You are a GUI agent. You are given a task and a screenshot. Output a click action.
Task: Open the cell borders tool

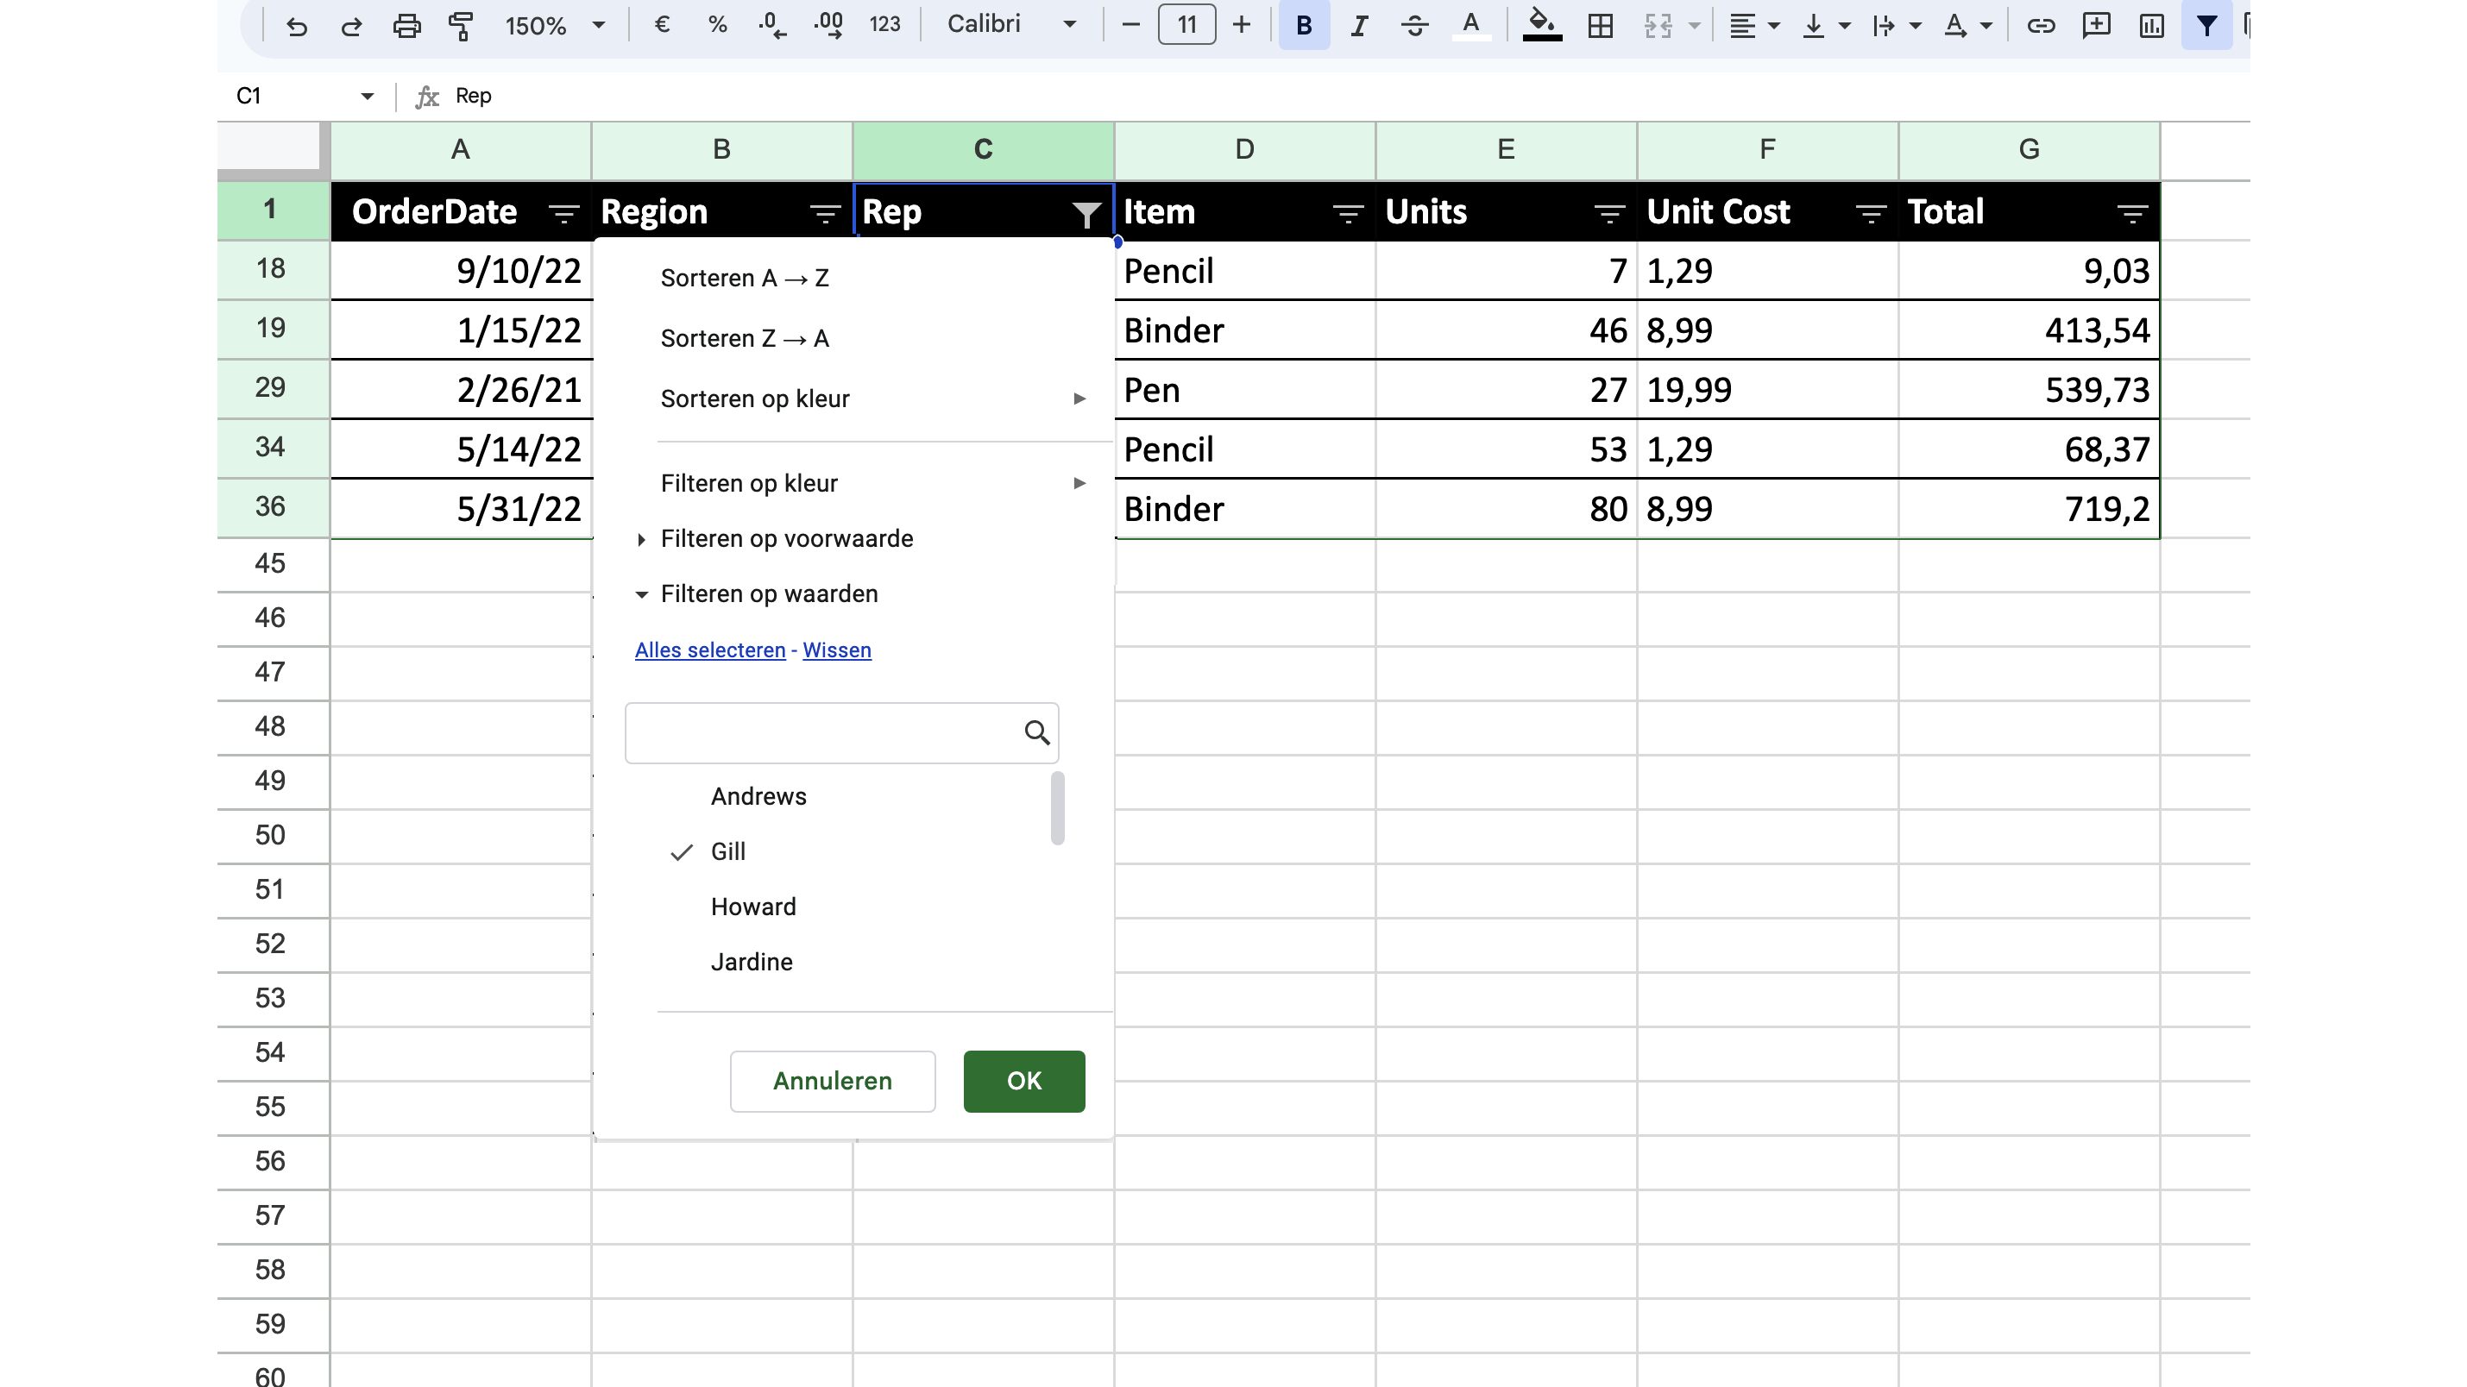click(x=1601, y=26)
